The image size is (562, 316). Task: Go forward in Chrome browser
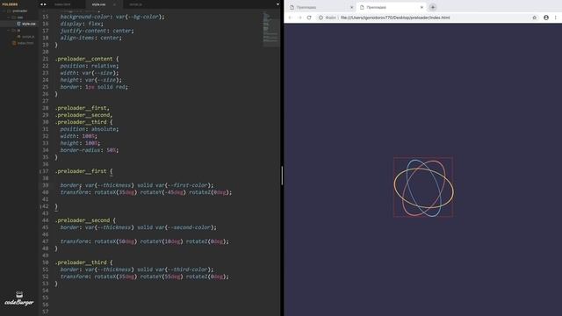pos(299,18)
